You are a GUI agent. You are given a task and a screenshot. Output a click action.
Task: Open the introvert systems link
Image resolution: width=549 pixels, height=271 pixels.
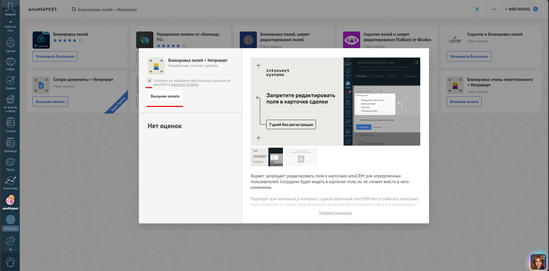tap(185, 85)
